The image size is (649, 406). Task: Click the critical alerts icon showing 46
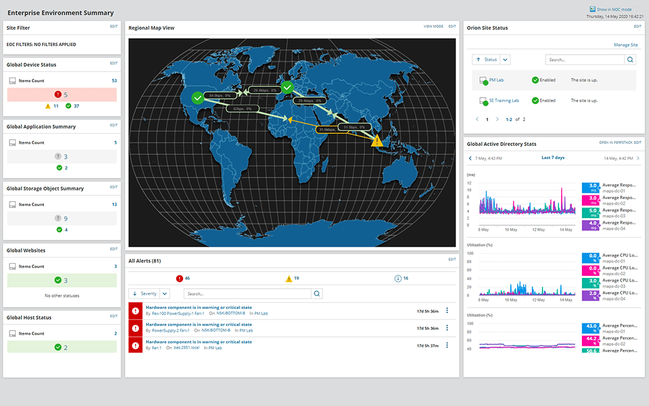[179, 278]
